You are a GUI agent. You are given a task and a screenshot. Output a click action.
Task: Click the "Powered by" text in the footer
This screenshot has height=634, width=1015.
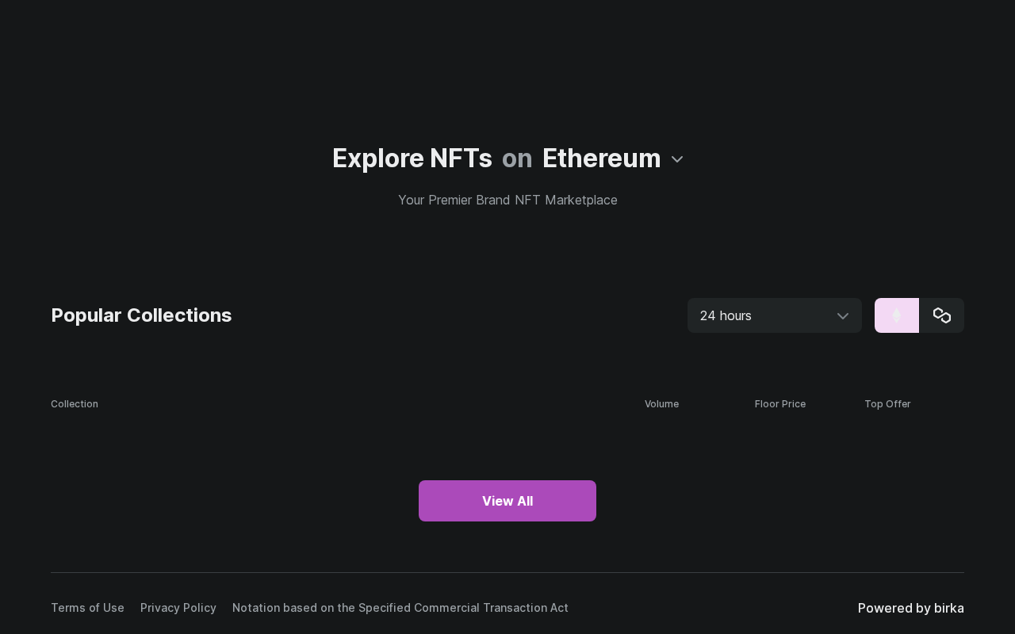(x=894, y=608)
